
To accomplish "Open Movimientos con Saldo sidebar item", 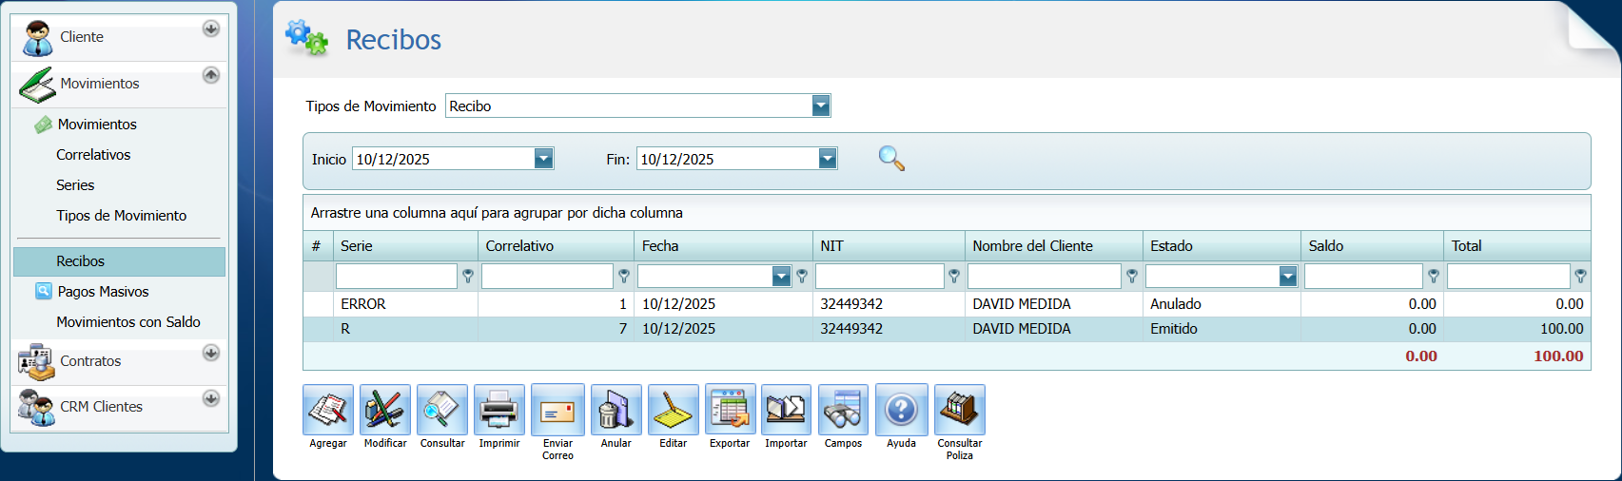I will tap(128, 322).
